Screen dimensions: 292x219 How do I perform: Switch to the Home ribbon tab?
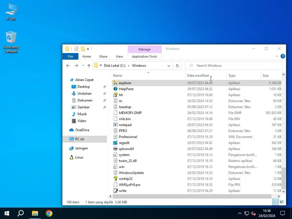click(x=87, y=56)
